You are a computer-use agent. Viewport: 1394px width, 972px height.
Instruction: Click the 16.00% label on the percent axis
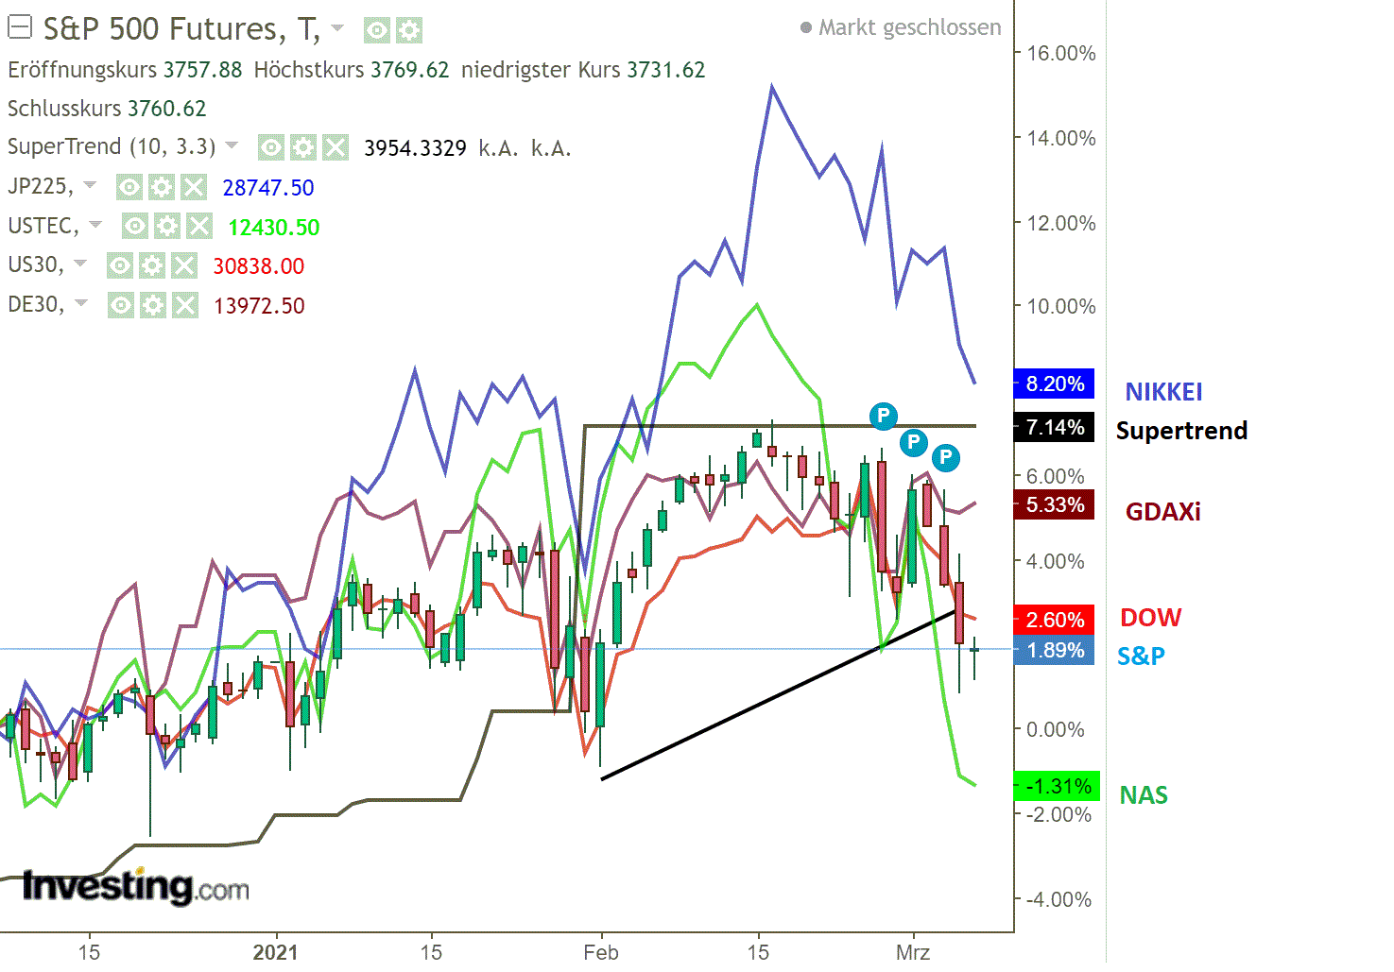1061,54
